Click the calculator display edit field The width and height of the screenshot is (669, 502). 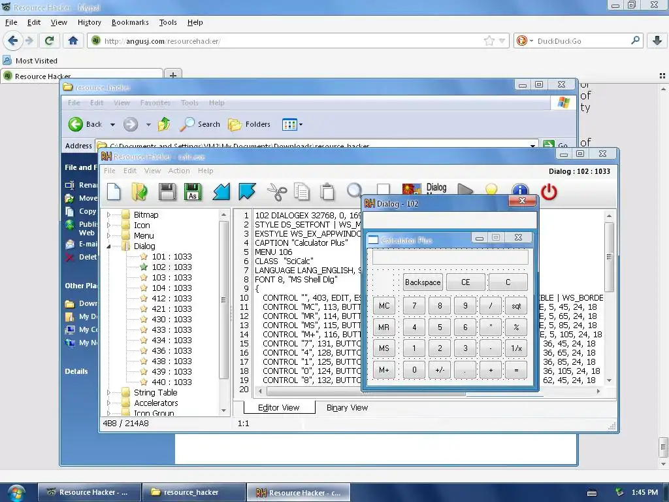tap(450, 258)
